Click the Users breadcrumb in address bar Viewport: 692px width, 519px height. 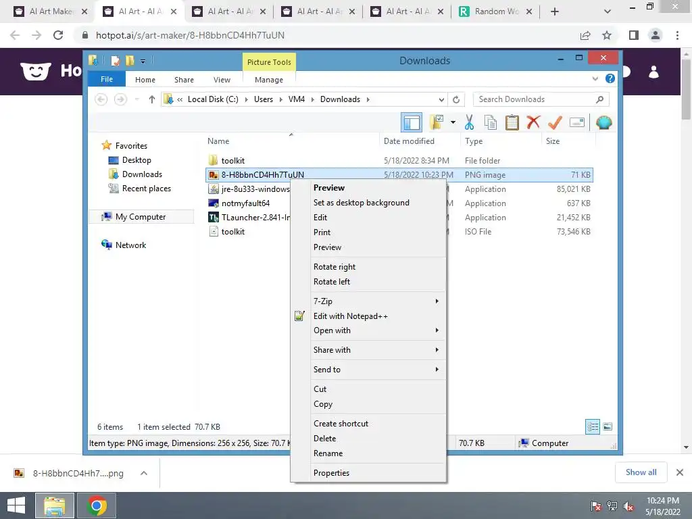(264, 99)
